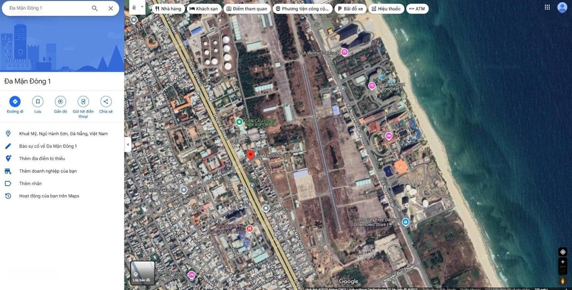Save the place with the Lưu icon

(x=38, y=102)
